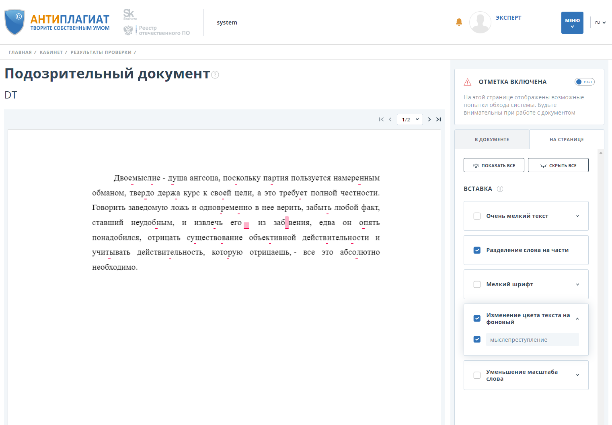The image size is (612, 425).
Task: Click the мыслепреступление input field
Action: 532,339
